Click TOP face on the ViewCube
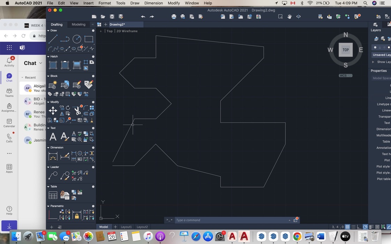This screenshot has height=244, width=391. point(345,50)
